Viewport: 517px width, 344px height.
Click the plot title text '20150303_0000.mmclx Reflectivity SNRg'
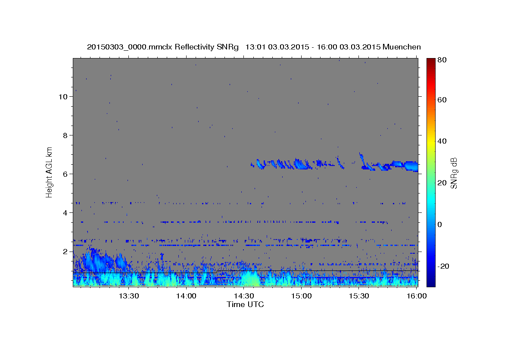click(162, 47)
